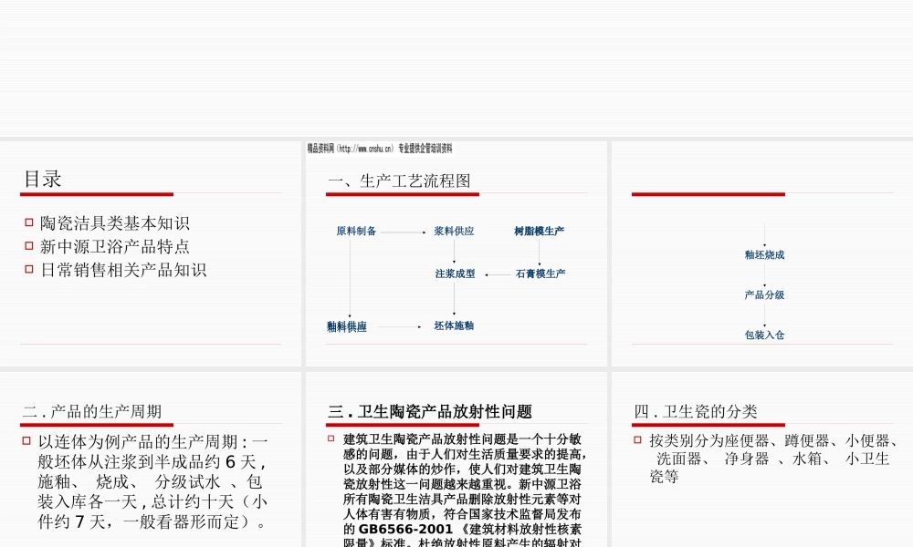Click the 釉坯烧成 flowchart node
The width and height of the screenshot is (913, 547).
764,254
